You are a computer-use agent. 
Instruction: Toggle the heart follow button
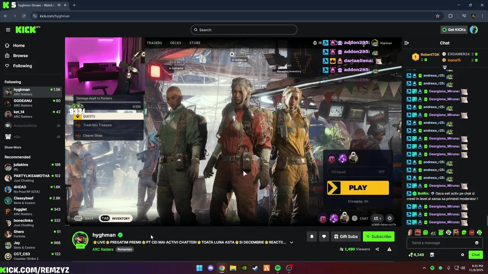[324, 236]
